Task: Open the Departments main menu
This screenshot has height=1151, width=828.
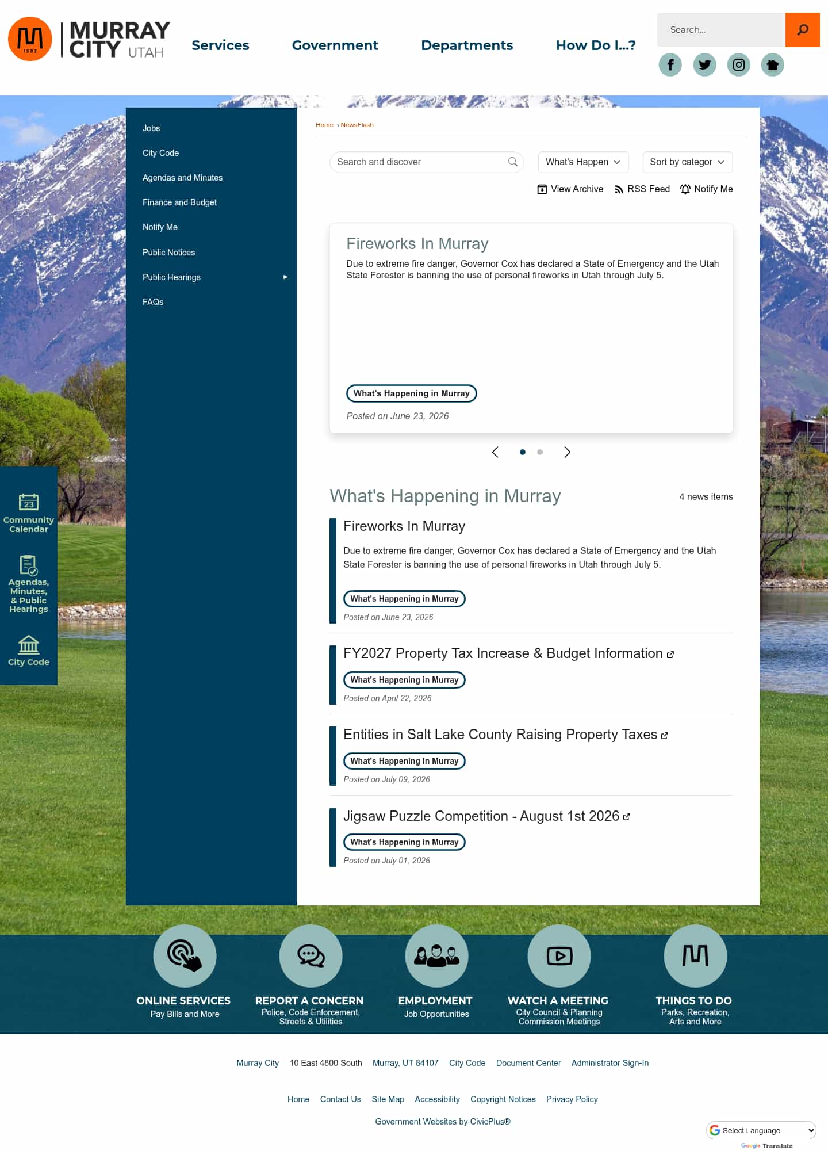Action: coord(467,45)
